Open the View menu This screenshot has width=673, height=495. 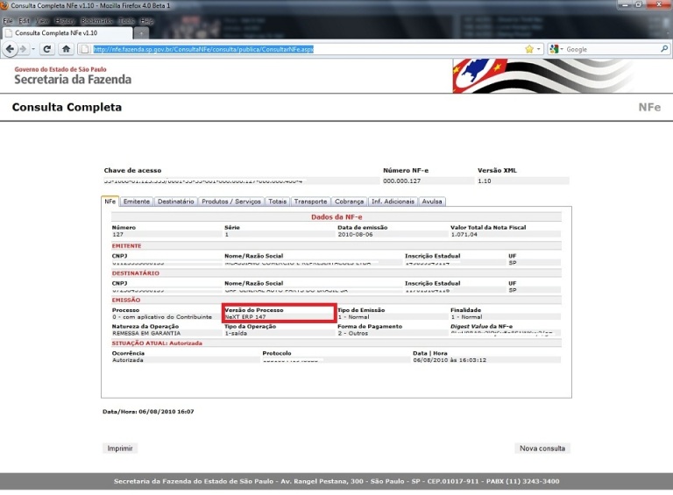(42, 21)
